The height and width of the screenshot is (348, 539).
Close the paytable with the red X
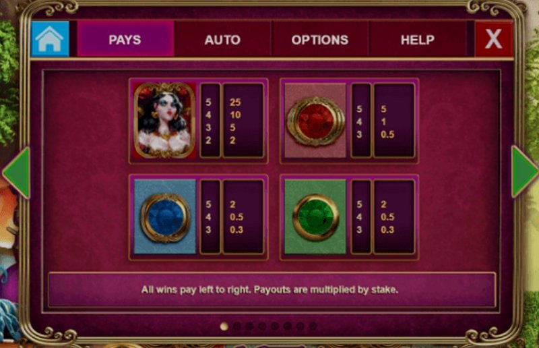[x=494, y=39]
